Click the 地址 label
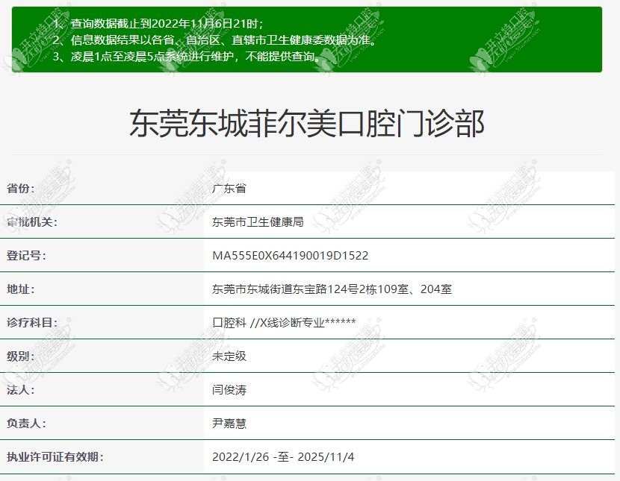 21,289
